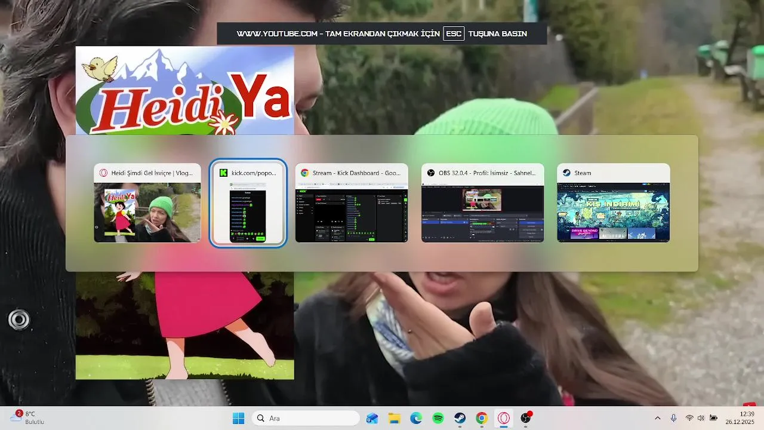The image size is (764, 430).
Task: Click the OBS icon in the switcher title
Action: coord(430,173)
